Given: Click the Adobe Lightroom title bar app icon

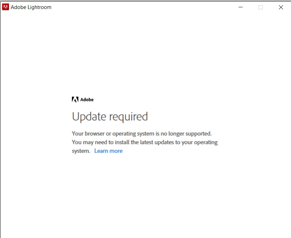Looking at the screenshot, I should tap(6, 7).
